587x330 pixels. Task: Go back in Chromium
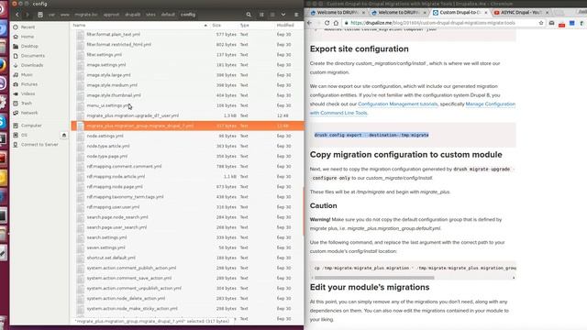[x=309, y=23]
